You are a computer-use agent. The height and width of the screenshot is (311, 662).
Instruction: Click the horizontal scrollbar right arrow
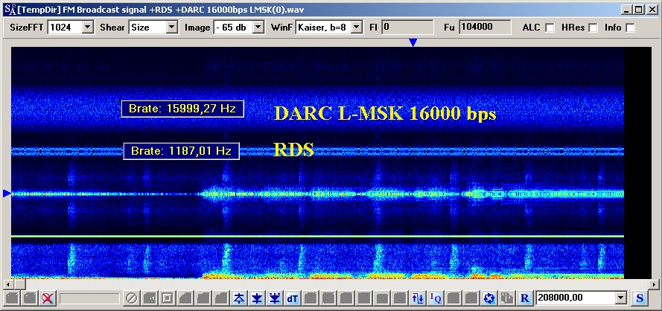pyautogui.click(x=655, y=284)
